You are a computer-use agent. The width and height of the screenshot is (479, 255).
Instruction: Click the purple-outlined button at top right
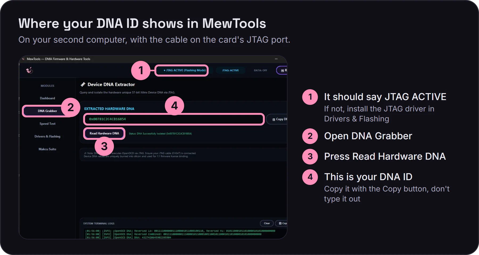coord(282,70)
